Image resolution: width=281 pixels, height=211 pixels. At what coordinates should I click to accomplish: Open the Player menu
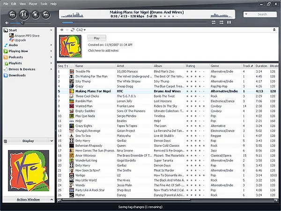(x=33, y=4)
